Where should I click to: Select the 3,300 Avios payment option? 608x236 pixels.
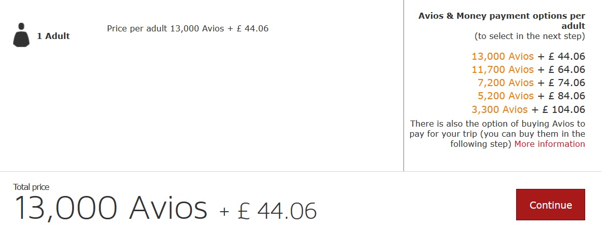click(500, 109)
